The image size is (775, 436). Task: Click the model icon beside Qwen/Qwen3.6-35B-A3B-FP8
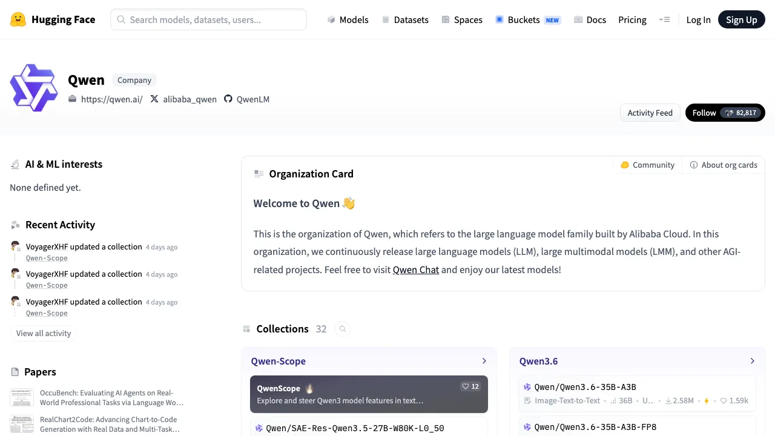coord(527,427)
